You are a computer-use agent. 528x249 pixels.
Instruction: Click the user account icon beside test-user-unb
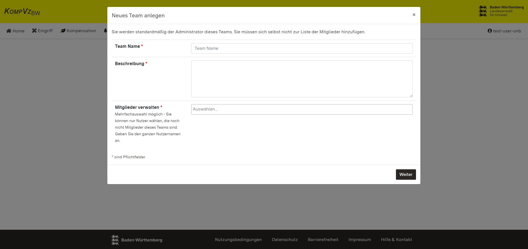[490, 31]
